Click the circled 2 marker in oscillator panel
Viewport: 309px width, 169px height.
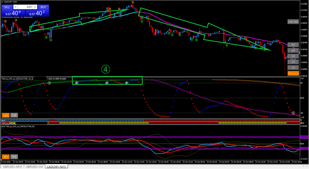293,113
